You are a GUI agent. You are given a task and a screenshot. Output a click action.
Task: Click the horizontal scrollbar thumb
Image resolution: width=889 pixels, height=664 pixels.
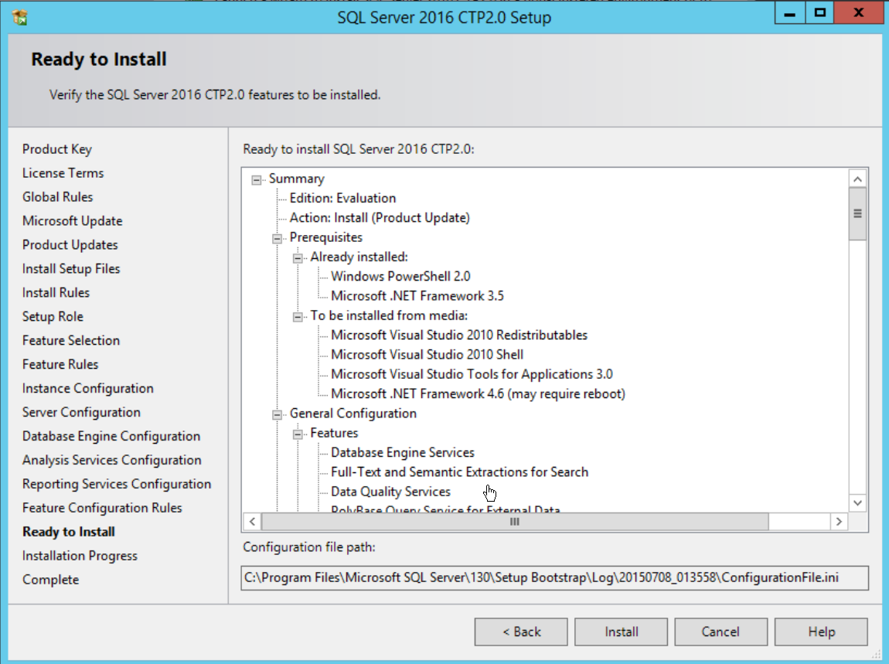pyautogui.click(x=515, y=522)
